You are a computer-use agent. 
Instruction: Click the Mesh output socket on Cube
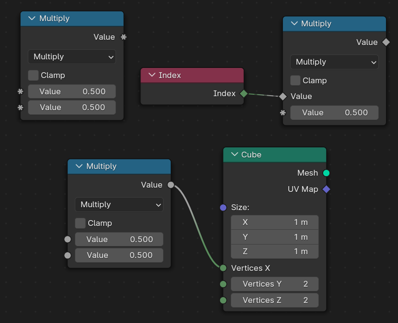pos(326,173)
